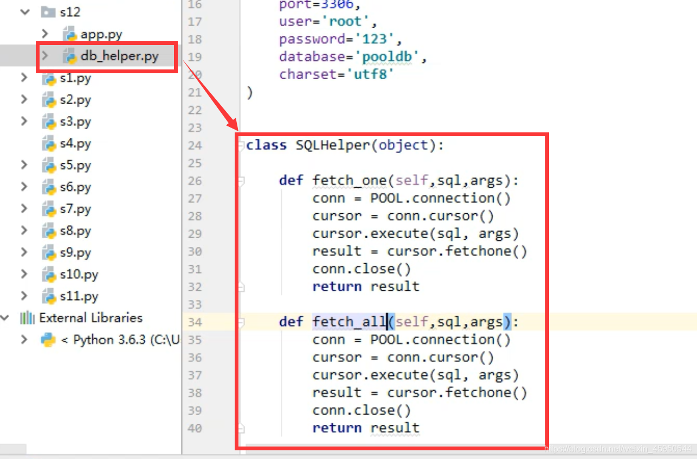This screenshot has width=697, height=459.
Task: Click the s1.py Python file icon
Action: click(x=49, y=78)
